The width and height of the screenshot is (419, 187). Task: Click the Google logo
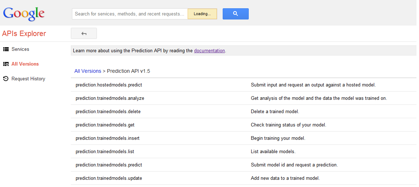pyautogui.click(x=24, y=14)
